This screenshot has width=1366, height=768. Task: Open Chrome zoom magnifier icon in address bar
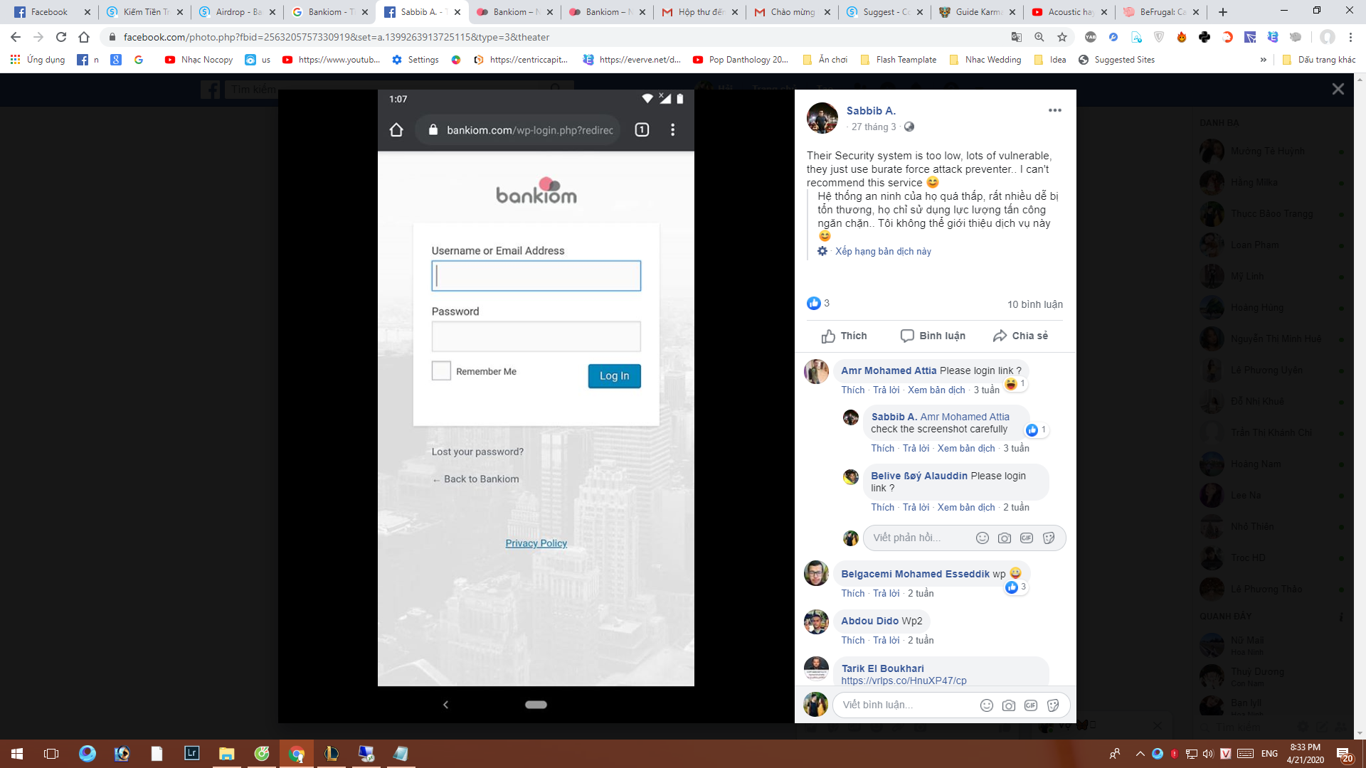click(1039, 37)
